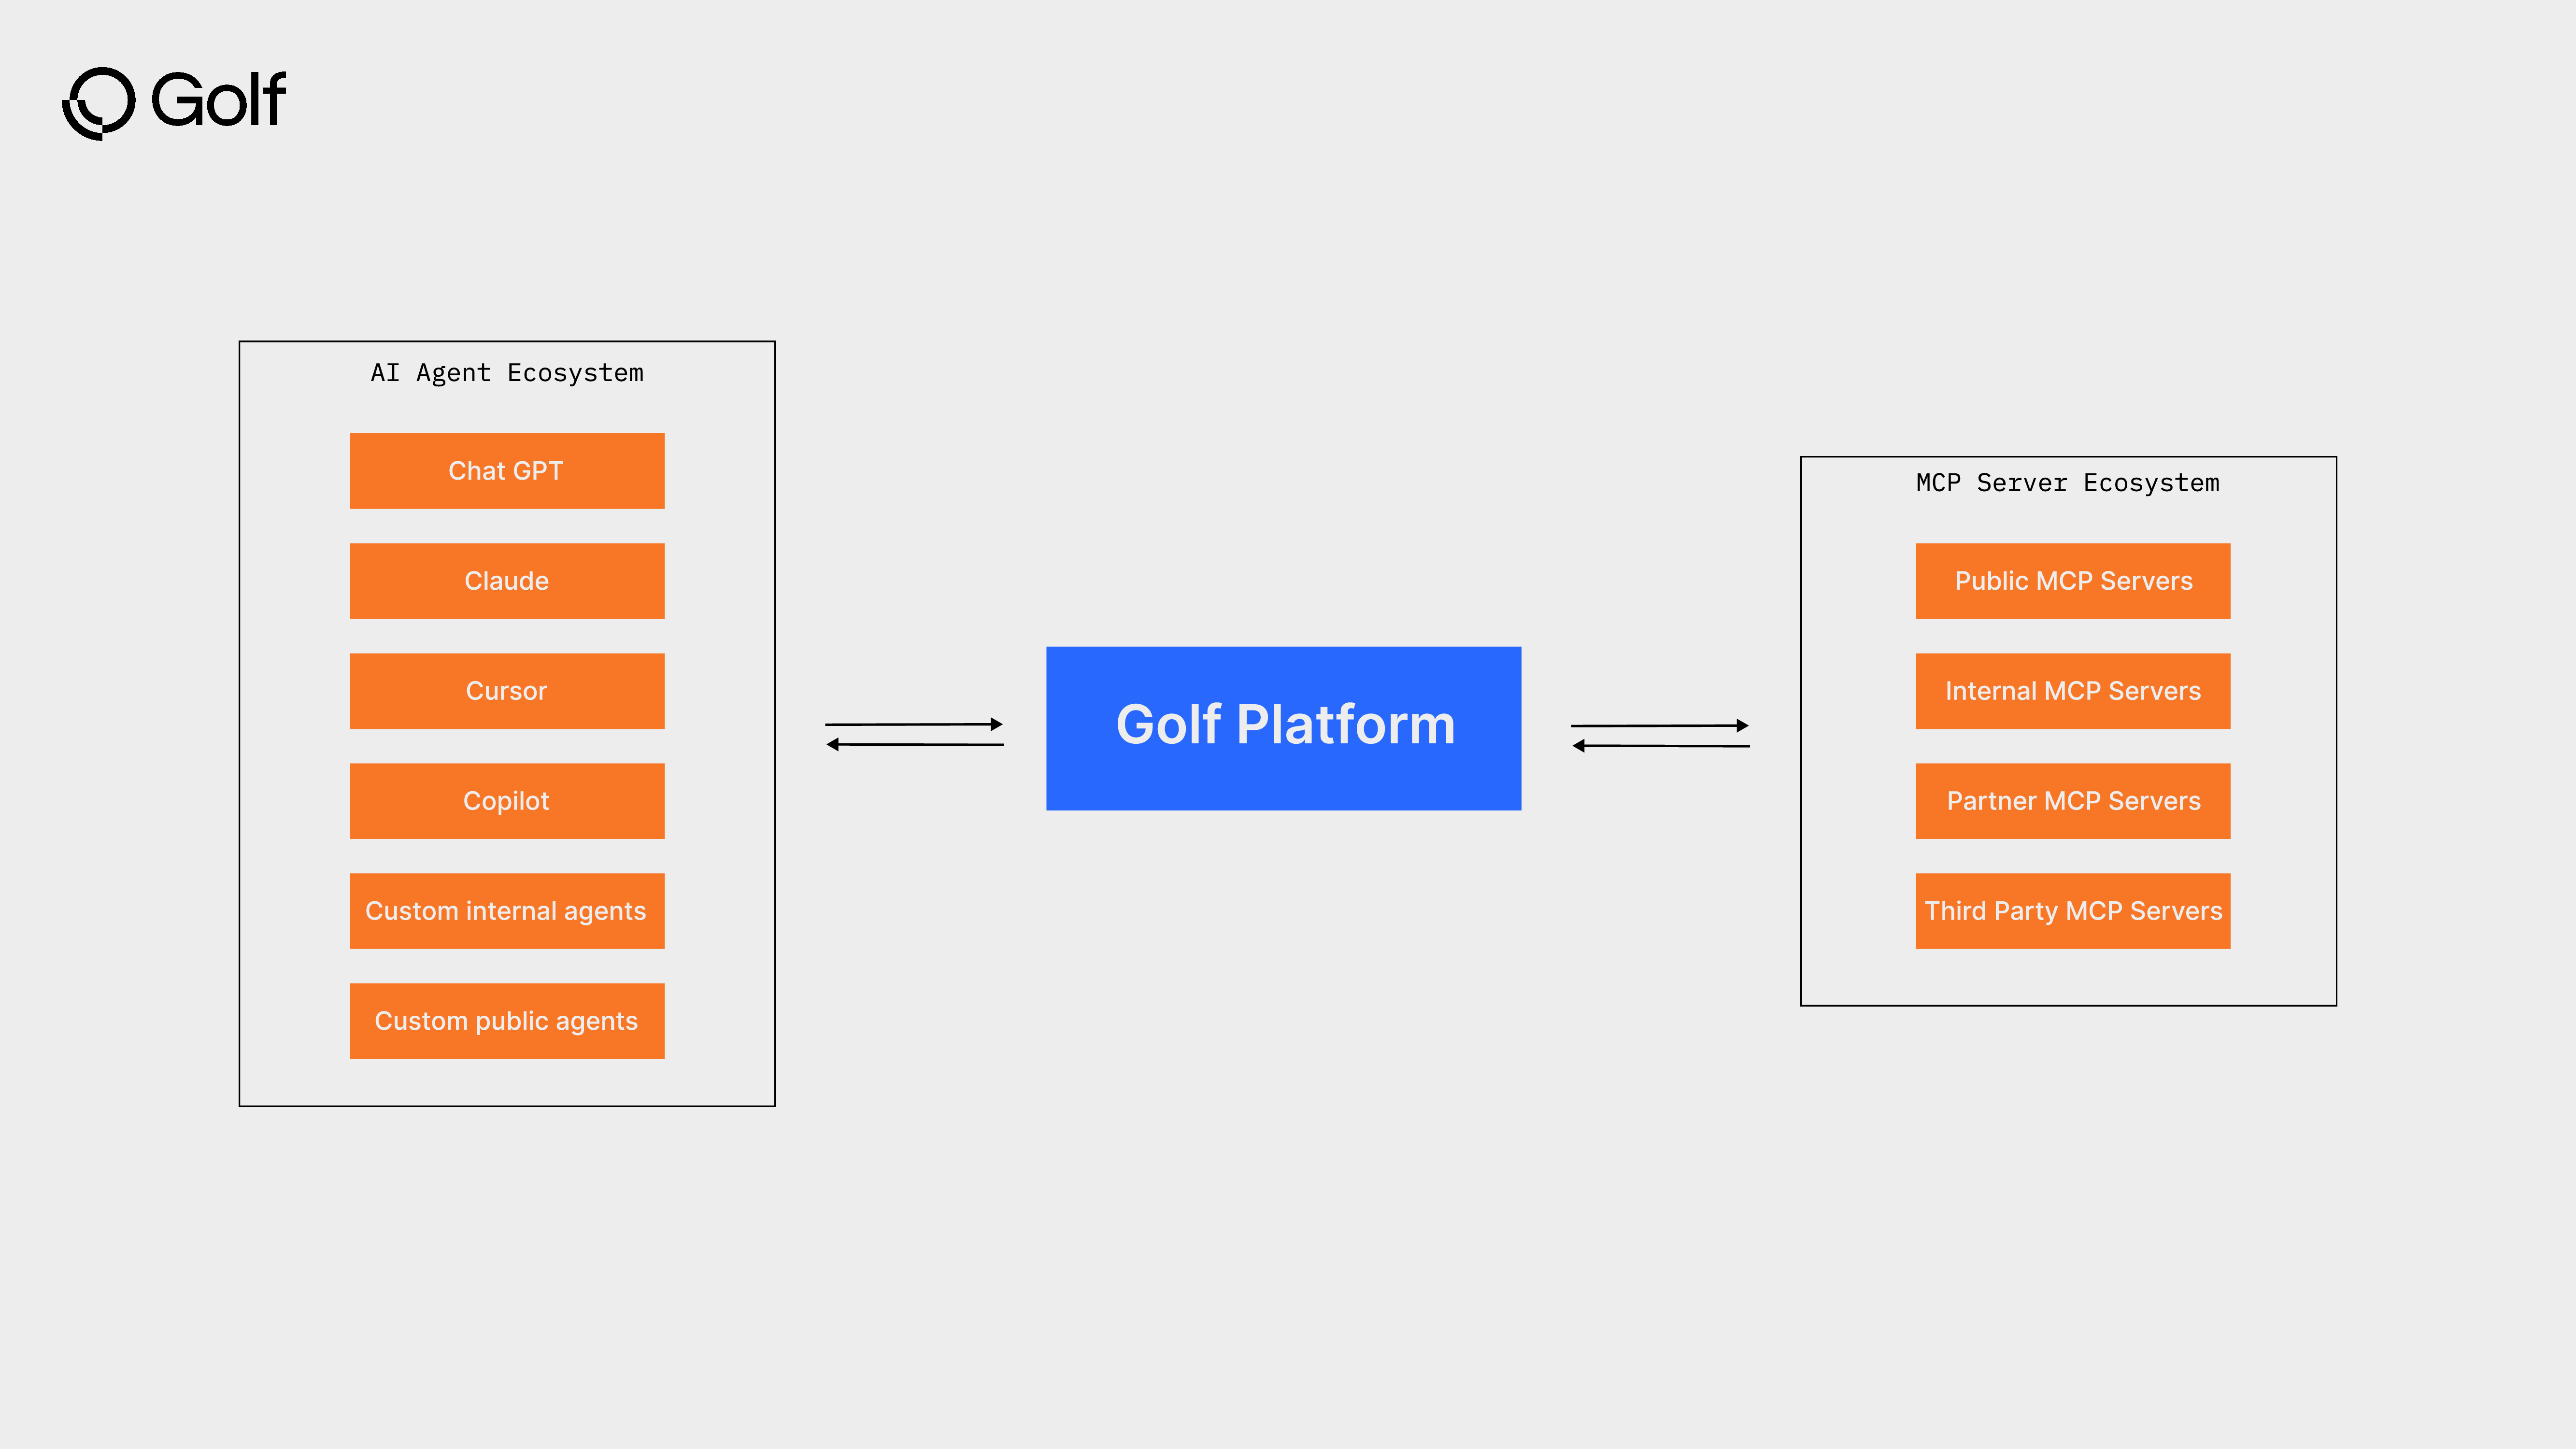Select the Chat GPT agent box
Image resolution: width=2576 pixels, height=1449 pixels.
tap(507, 470)
